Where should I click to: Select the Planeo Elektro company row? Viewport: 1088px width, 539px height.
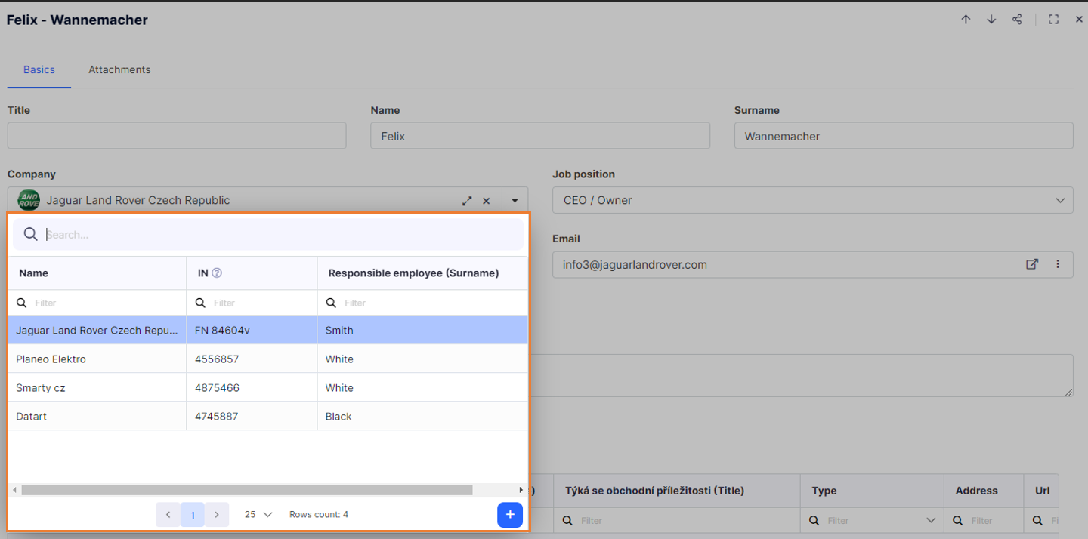click(x=268, y=359)
